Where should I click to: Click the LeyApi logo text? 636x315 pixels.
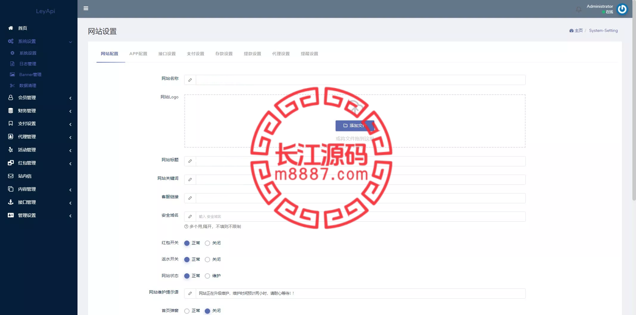pyautogui.click(x=45, y=11)
